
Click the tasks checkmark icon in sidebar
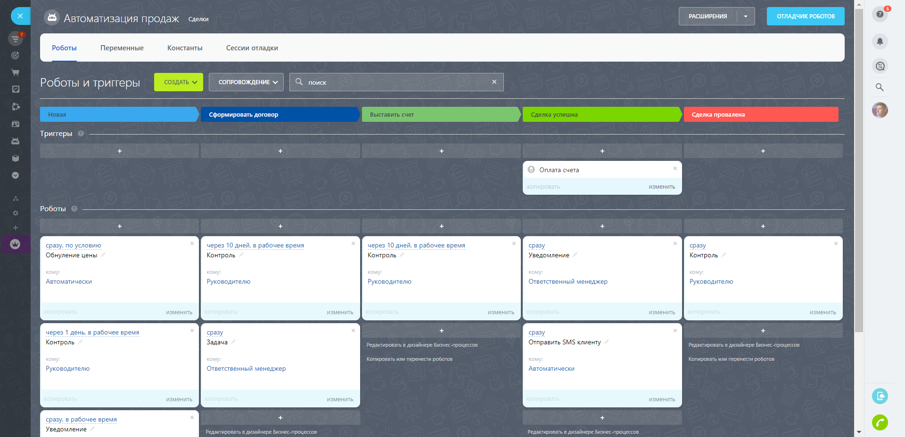click(x=15, y=89)
